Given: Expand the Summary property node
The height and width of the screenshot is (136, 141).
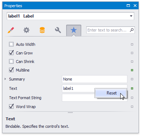Looking at the screenshot, I should [x=5, y=79].
